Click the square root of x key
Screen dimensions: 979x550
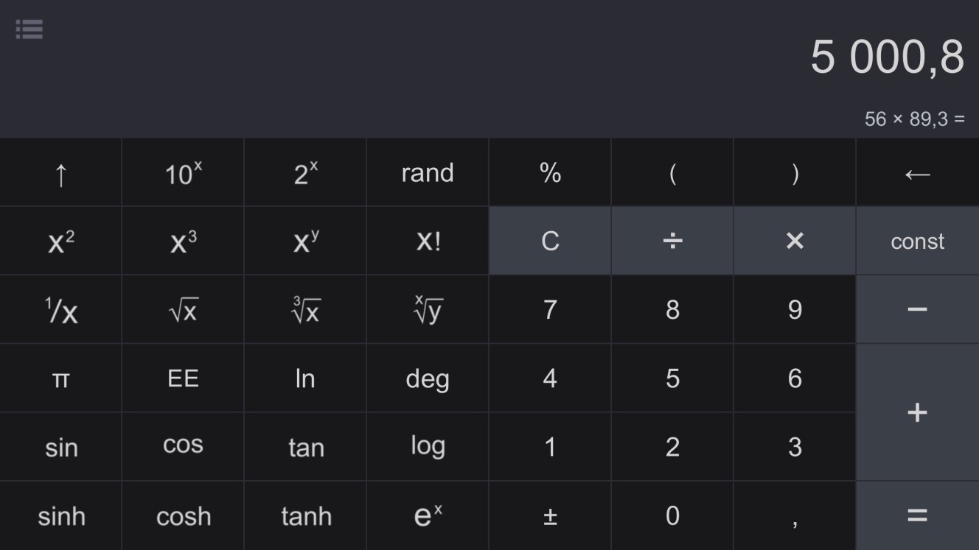pyautogui.click(x=183, y=310)
